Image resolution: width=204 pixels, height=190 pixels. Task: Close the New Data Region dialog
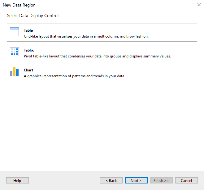[199, 5]
